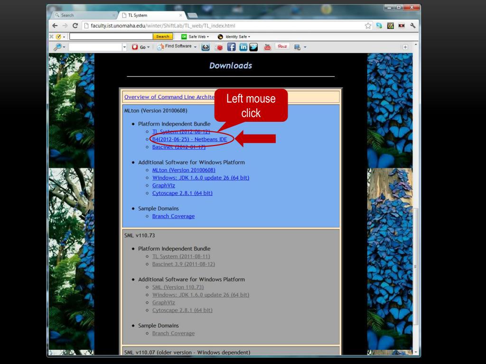486x364 pixels.
Task: Open Norton extension icon beside Skype
Action: [x=390, y=26]
